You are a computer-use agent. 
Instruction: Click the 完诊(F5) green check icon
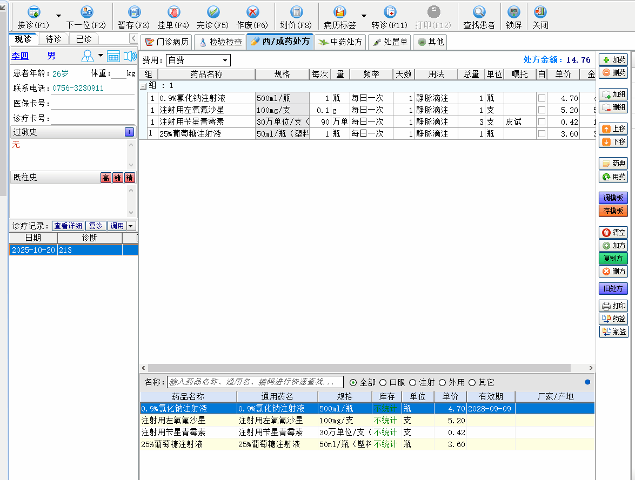[x=213, y=12]
